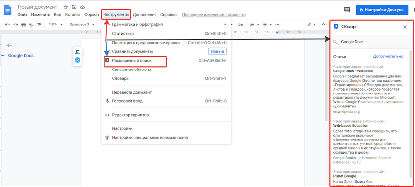415x187 pixels.
Task: Close the Обзор side panel
Action: (x=405, y=27)
